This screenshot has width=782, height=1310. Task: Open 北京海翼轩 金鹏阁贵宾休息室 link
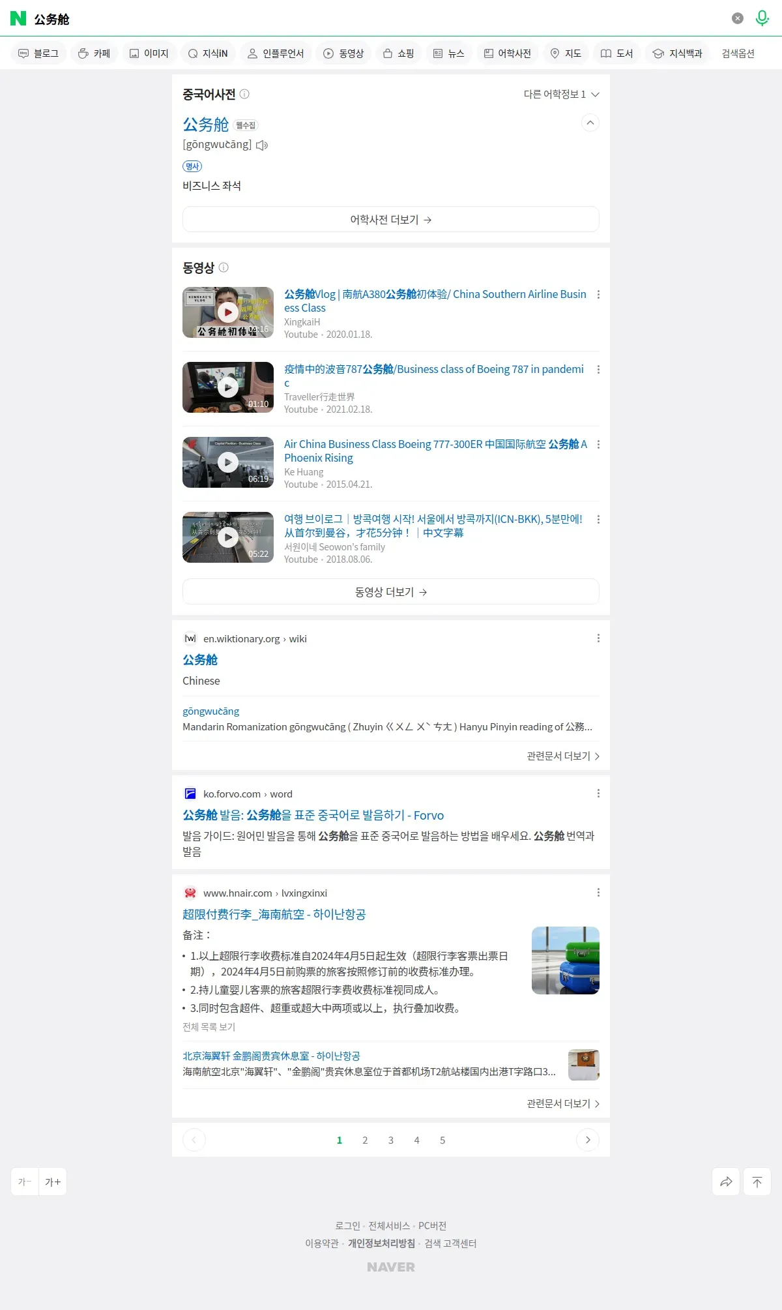coord(271,1056)
